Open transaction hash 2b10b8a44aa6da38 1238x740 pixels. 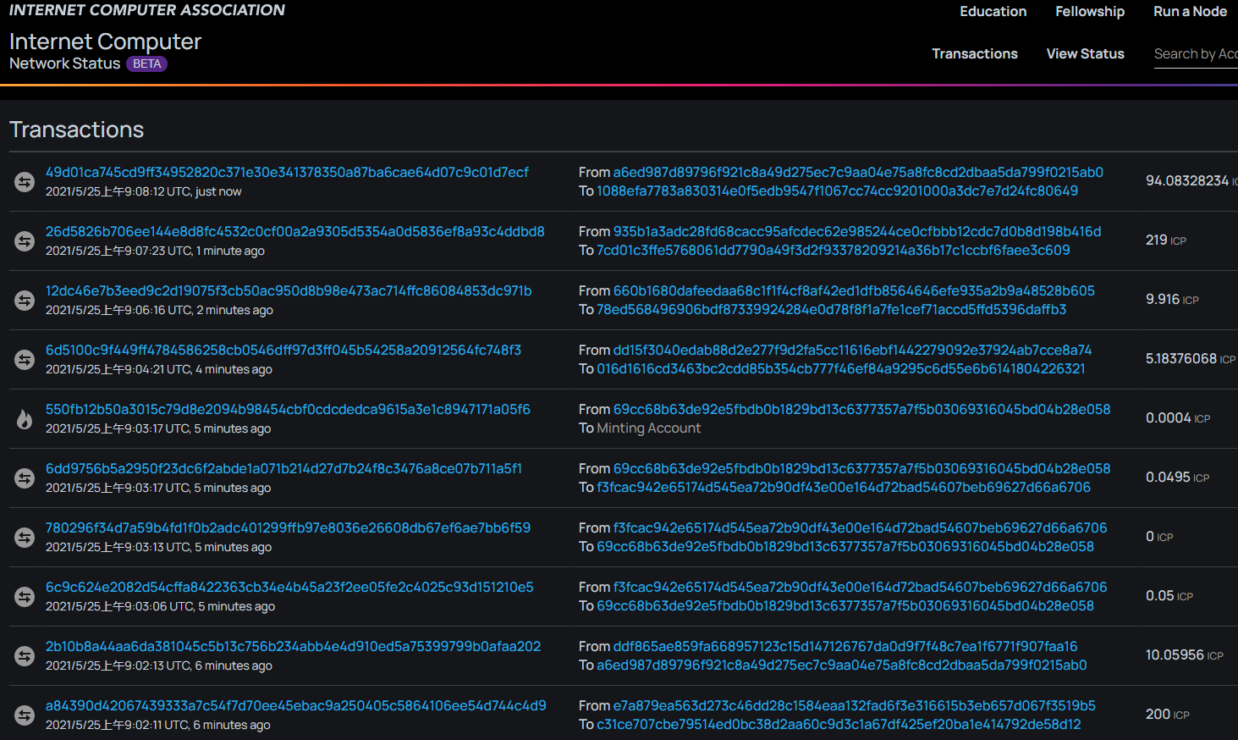pos(293,646)
